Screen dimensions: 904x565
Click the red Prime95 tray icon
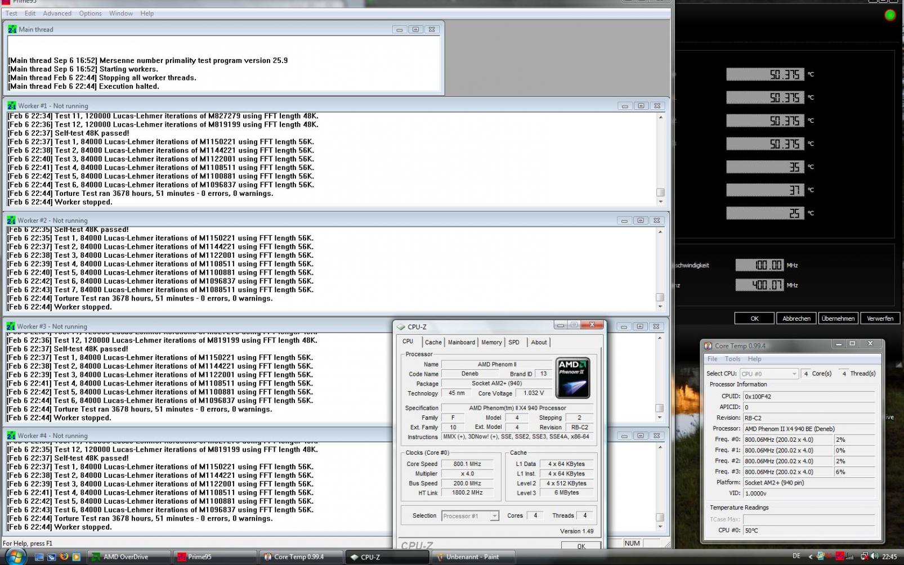click(841, 556)
